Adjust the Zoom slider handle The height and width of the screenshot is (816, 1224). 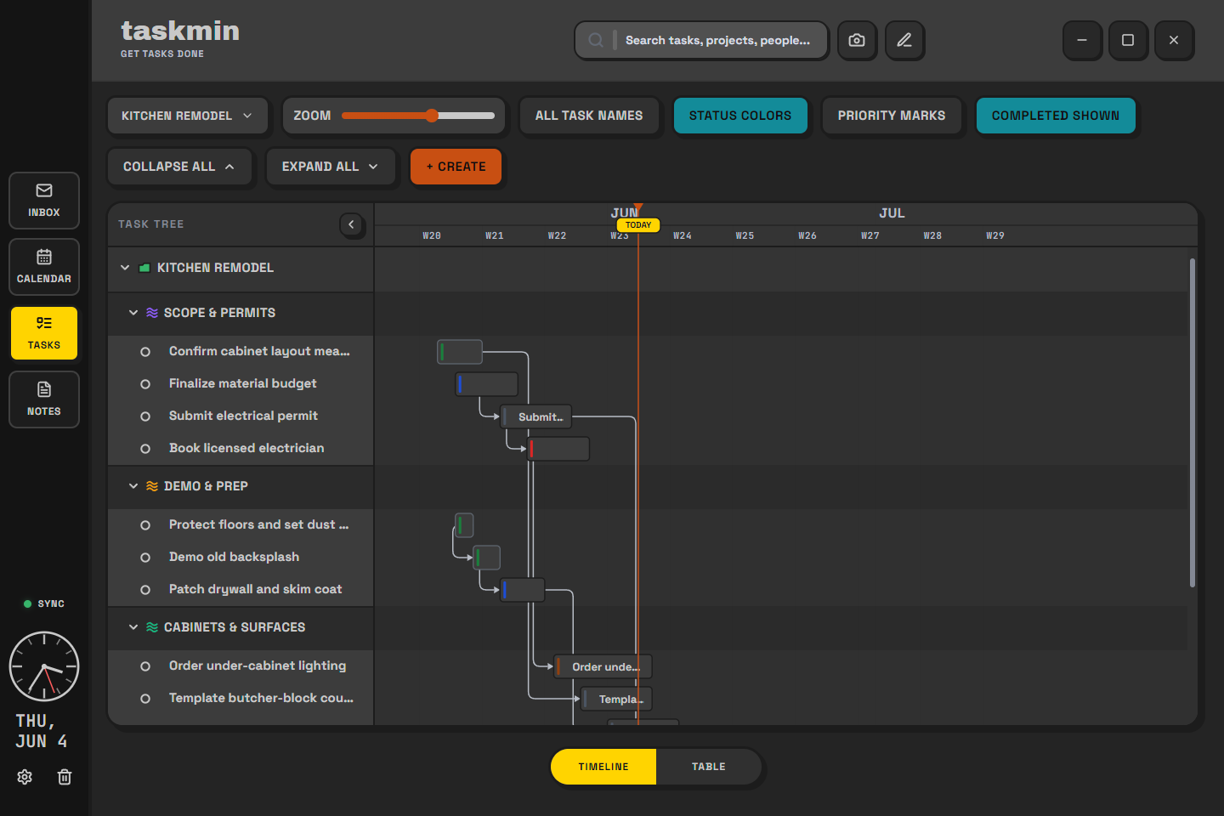(x=432, y=116)
